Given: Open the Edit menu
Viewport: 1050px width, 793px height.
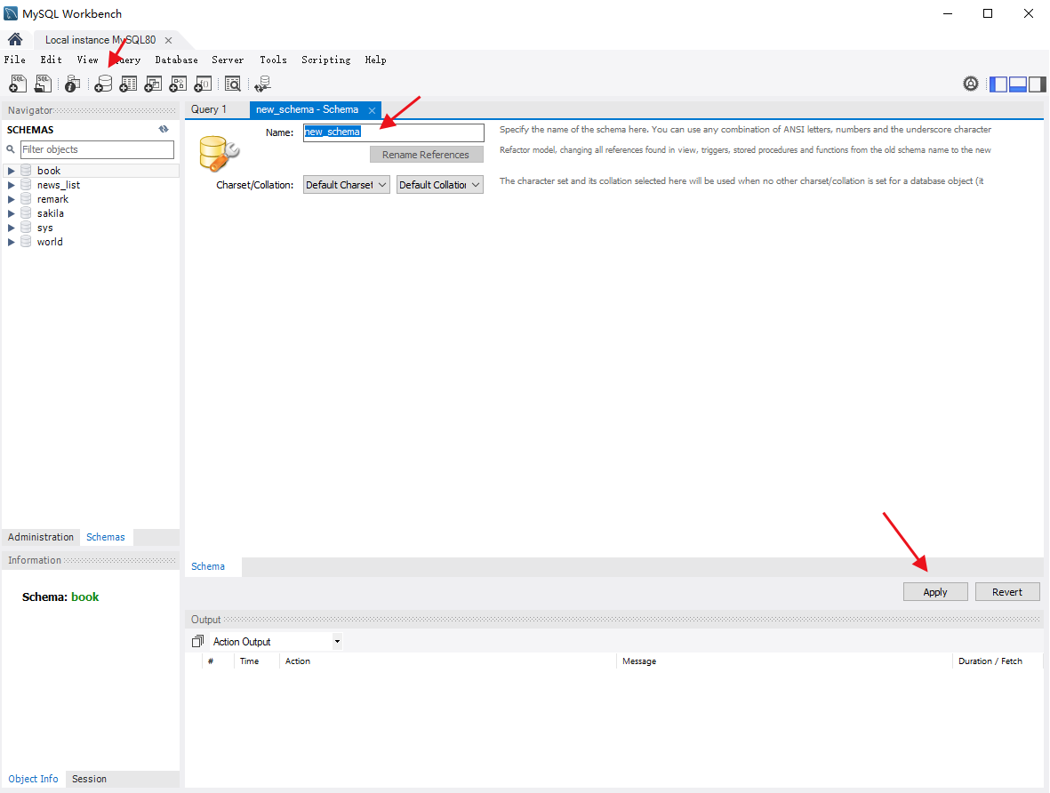Looking at the screenshot, I should [51, 60].
